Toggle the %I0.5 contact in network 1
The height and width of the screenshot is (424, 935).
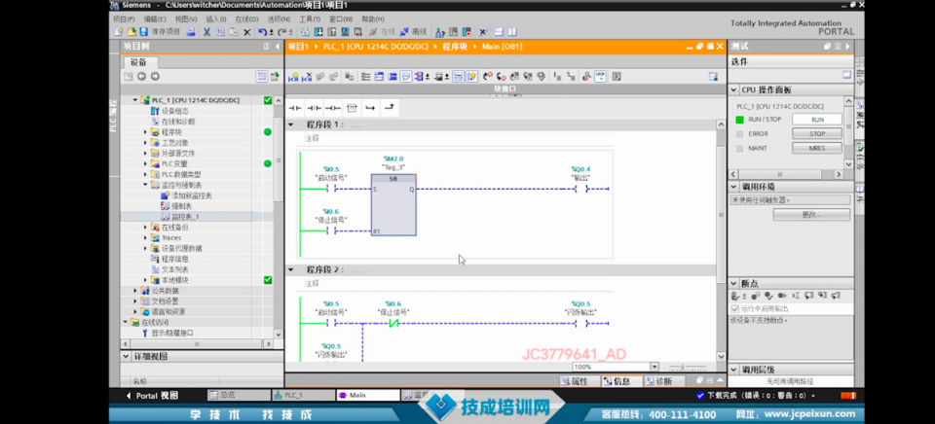pyautogui.click(x=331, y=189)
